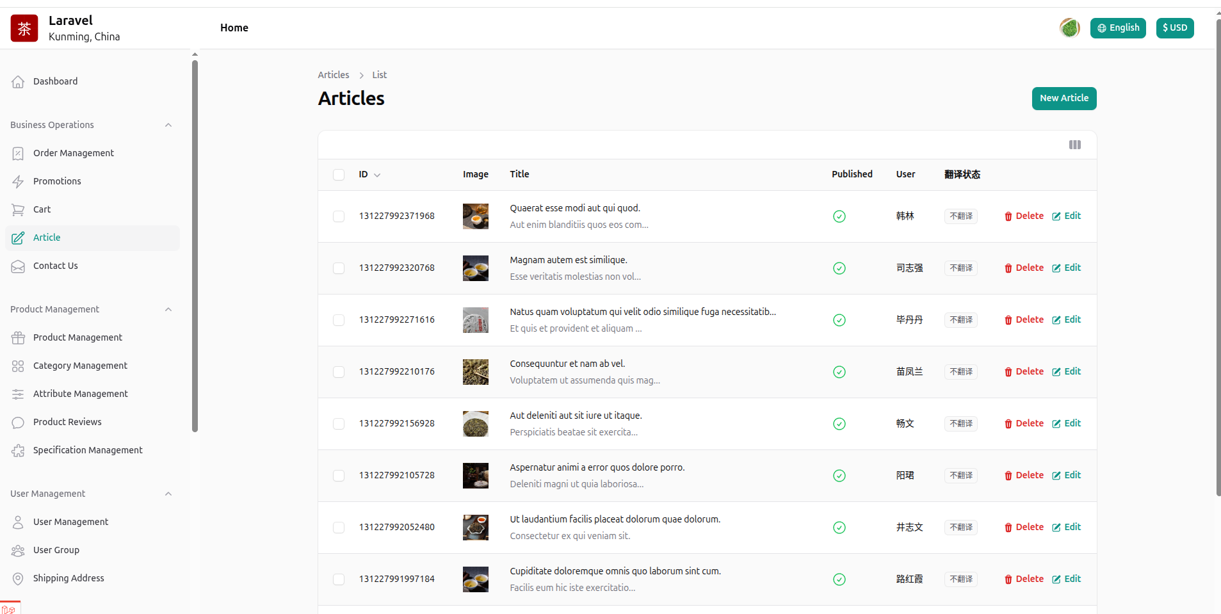Open Order Management from the sidebar

coord(74,153)
